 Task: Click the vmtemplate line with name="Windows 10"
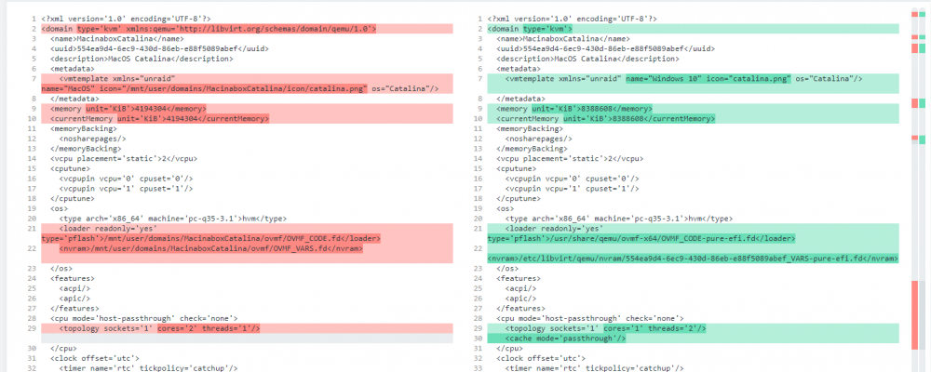[x=693, y=84]
